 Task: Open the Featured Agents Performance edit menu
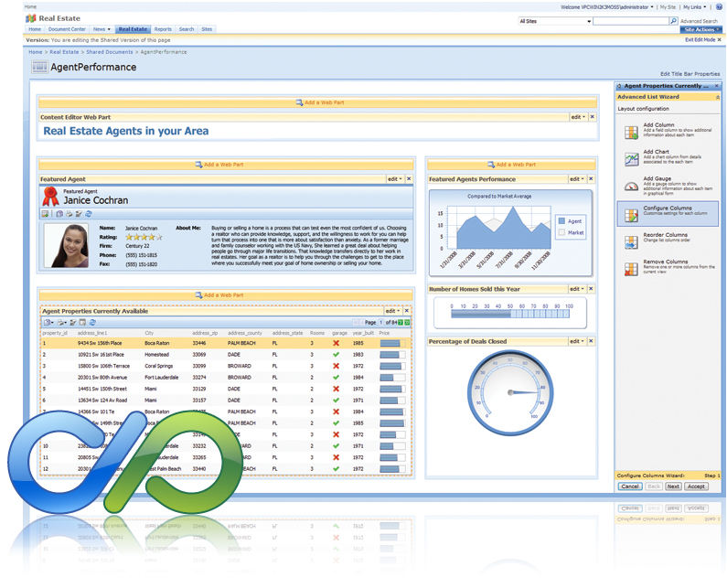(x=577, y=178)
